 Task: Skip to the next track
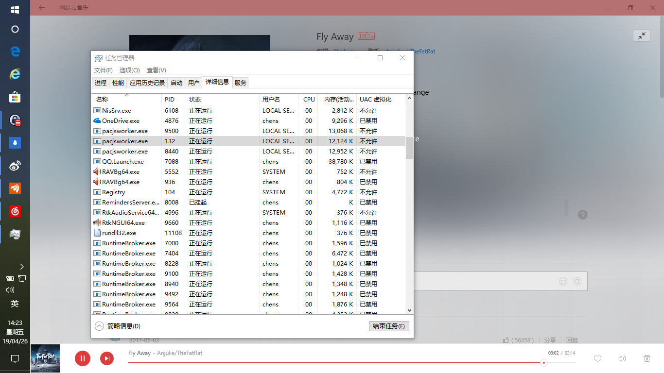[x=106, y=358]
